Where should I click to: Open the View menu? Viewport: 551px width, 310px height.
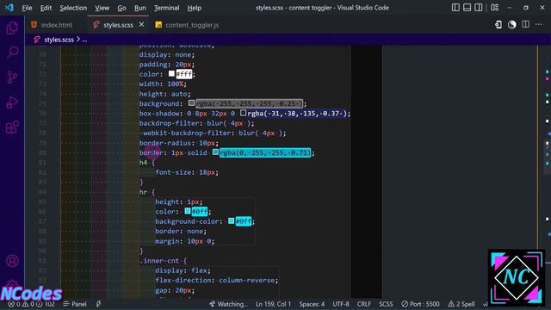tap(102, 8)
